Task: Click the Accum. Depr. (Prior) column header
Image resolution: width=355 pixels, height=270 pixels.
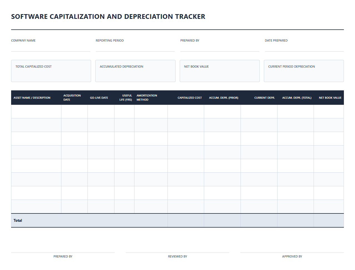Action: coord(222,98)
